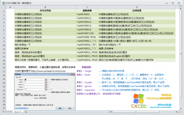Click the vertical scrollbar down arrow
Image resolution: width=184 pixels, height=115 pixels.
[x=181, y=109]
